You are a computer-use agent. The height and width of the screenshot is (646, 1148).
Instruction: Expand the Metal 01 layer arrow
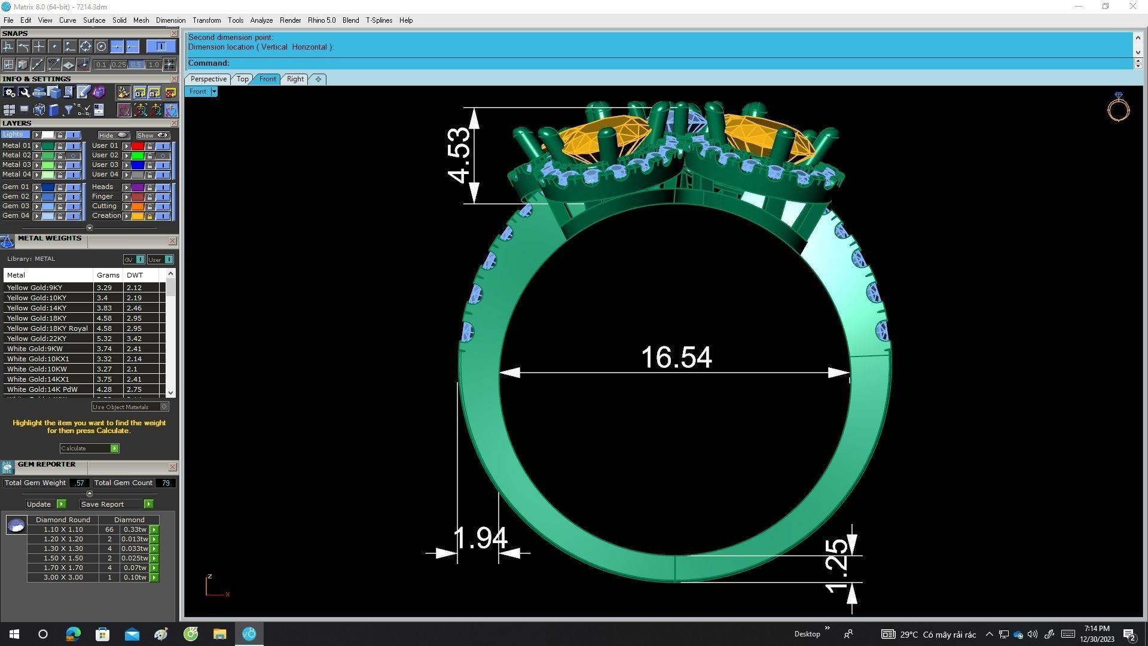(37, 146)
